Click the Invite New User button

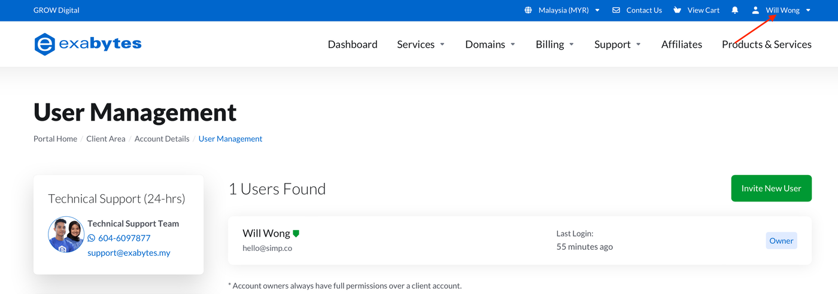tap(771, 188)
